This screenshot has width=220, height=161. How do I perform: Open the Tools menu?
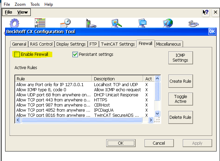(x=35, y=4)
